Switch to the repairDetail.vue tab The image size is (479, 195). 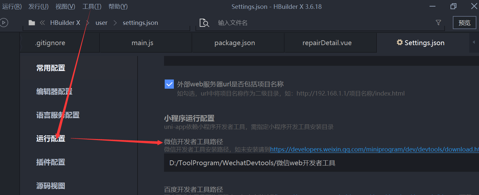[327, 43]
